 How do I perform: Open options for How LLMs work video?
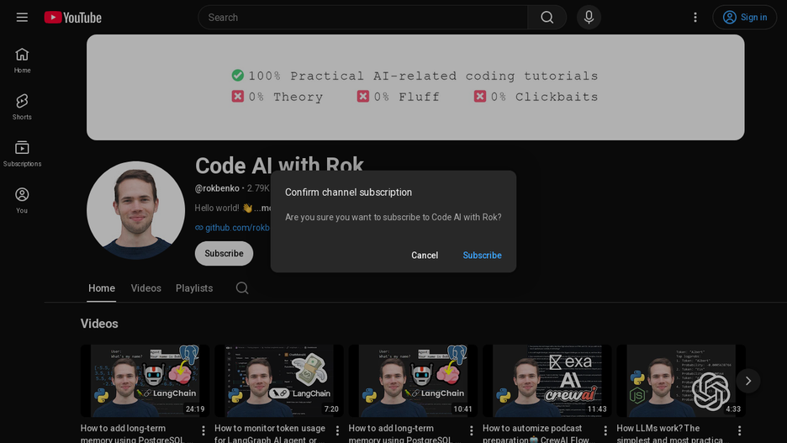(x=739, y=430)
